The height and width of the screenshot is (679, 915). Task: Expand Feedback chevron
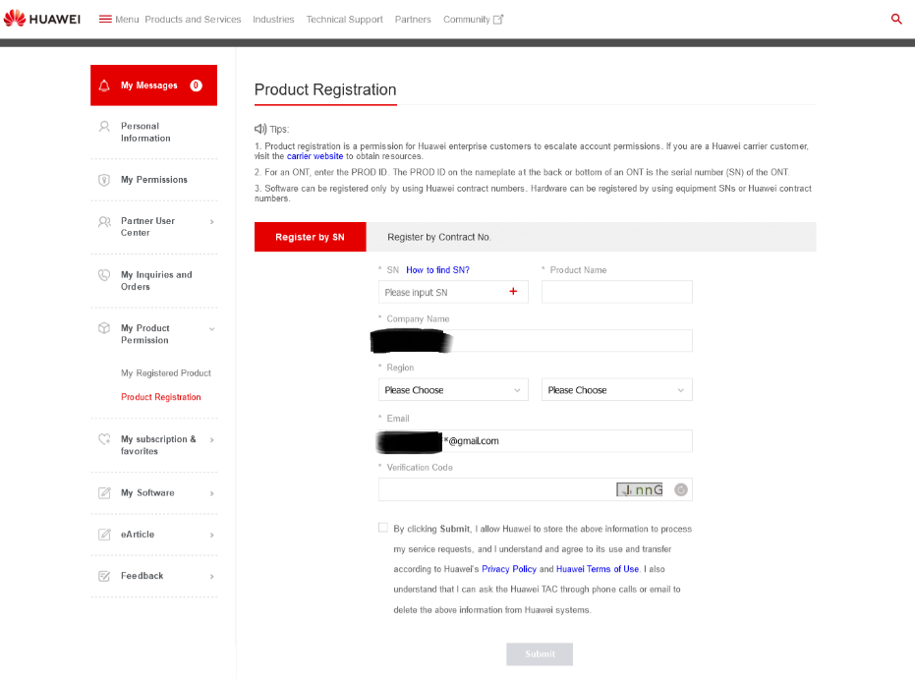tap(212, 577)
